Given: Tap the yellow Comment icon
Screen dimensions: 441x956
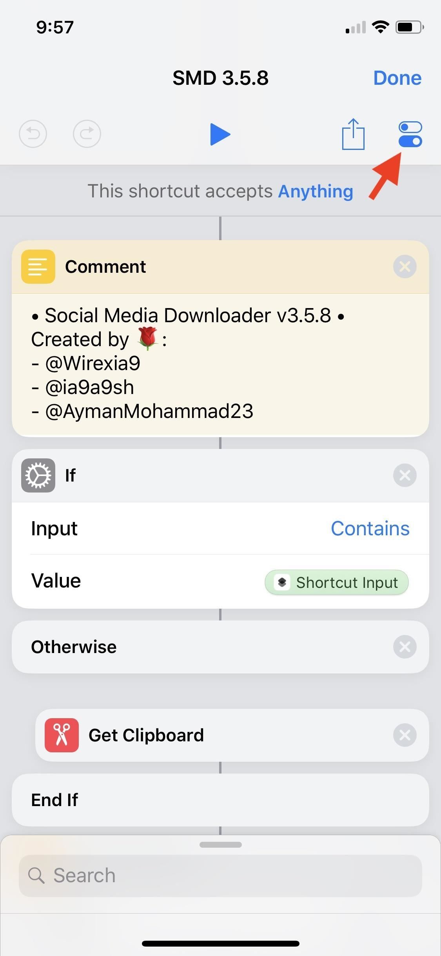Looking at the screenshot, I should pyautogui.click(x=38, y=267).
